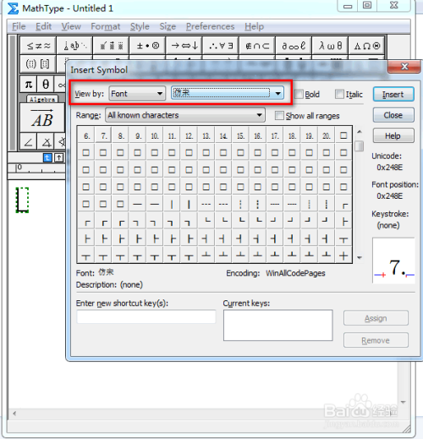This screenshot has height=439, width=423.
Task: Open the View by Font dropdown
Action: pyautogui.click(x=137, y=93)
